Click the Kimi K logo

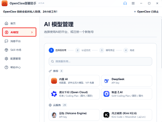[106, 115]
